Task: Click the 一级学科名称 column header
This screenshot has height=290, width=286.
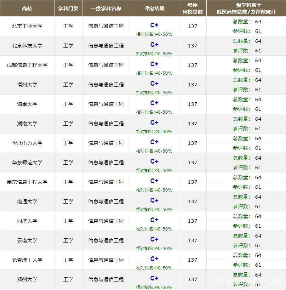Action: (106, 8)
